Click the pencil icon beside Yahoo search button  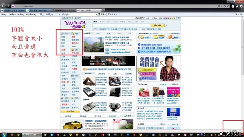point(167,25)
